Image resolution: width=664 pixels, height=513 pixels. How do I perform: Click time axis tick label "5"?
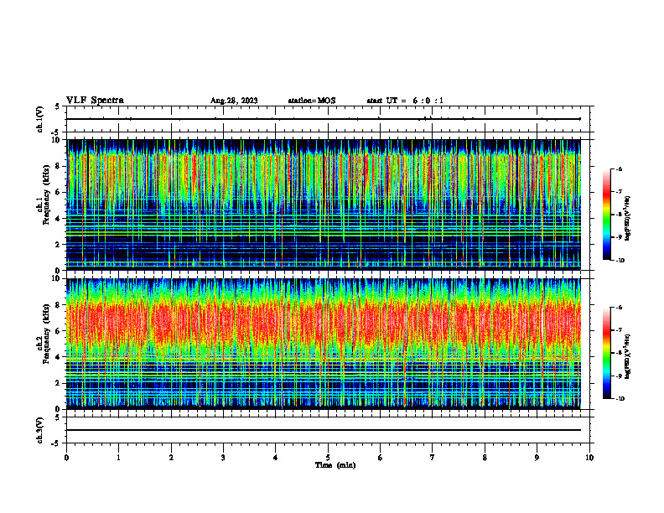(x=328, y=458)
